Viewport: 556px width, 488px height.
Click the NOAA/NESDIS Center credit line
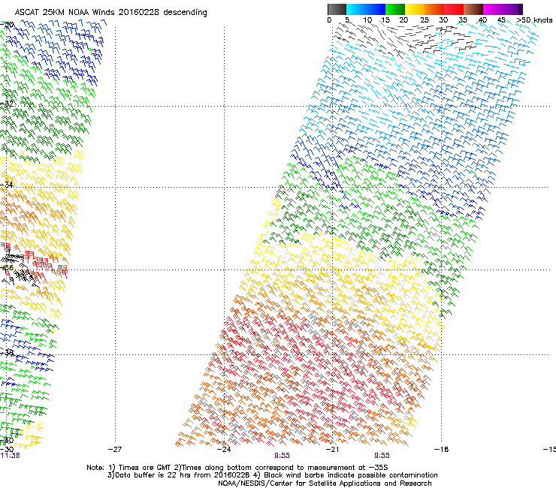(325, 483)
